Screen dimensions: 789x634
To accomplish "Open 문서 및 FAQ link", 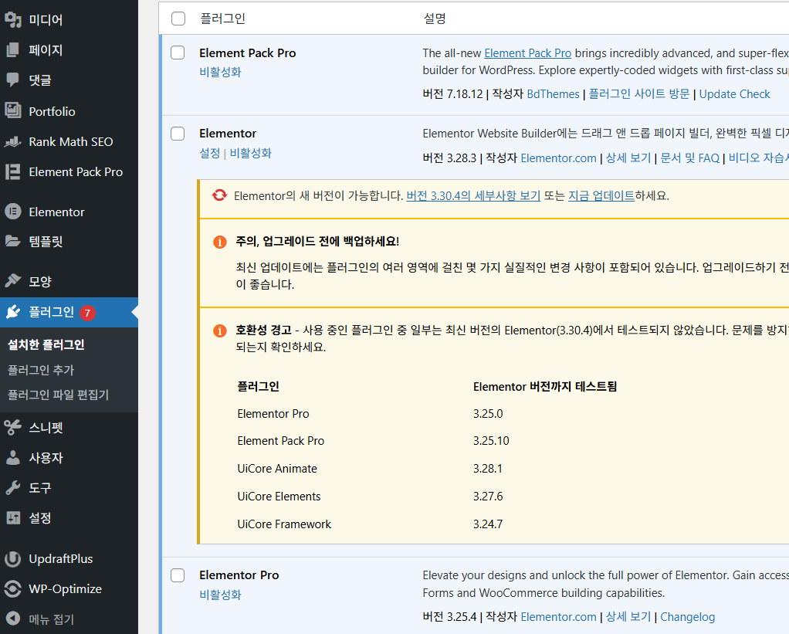I will (690, 158).
